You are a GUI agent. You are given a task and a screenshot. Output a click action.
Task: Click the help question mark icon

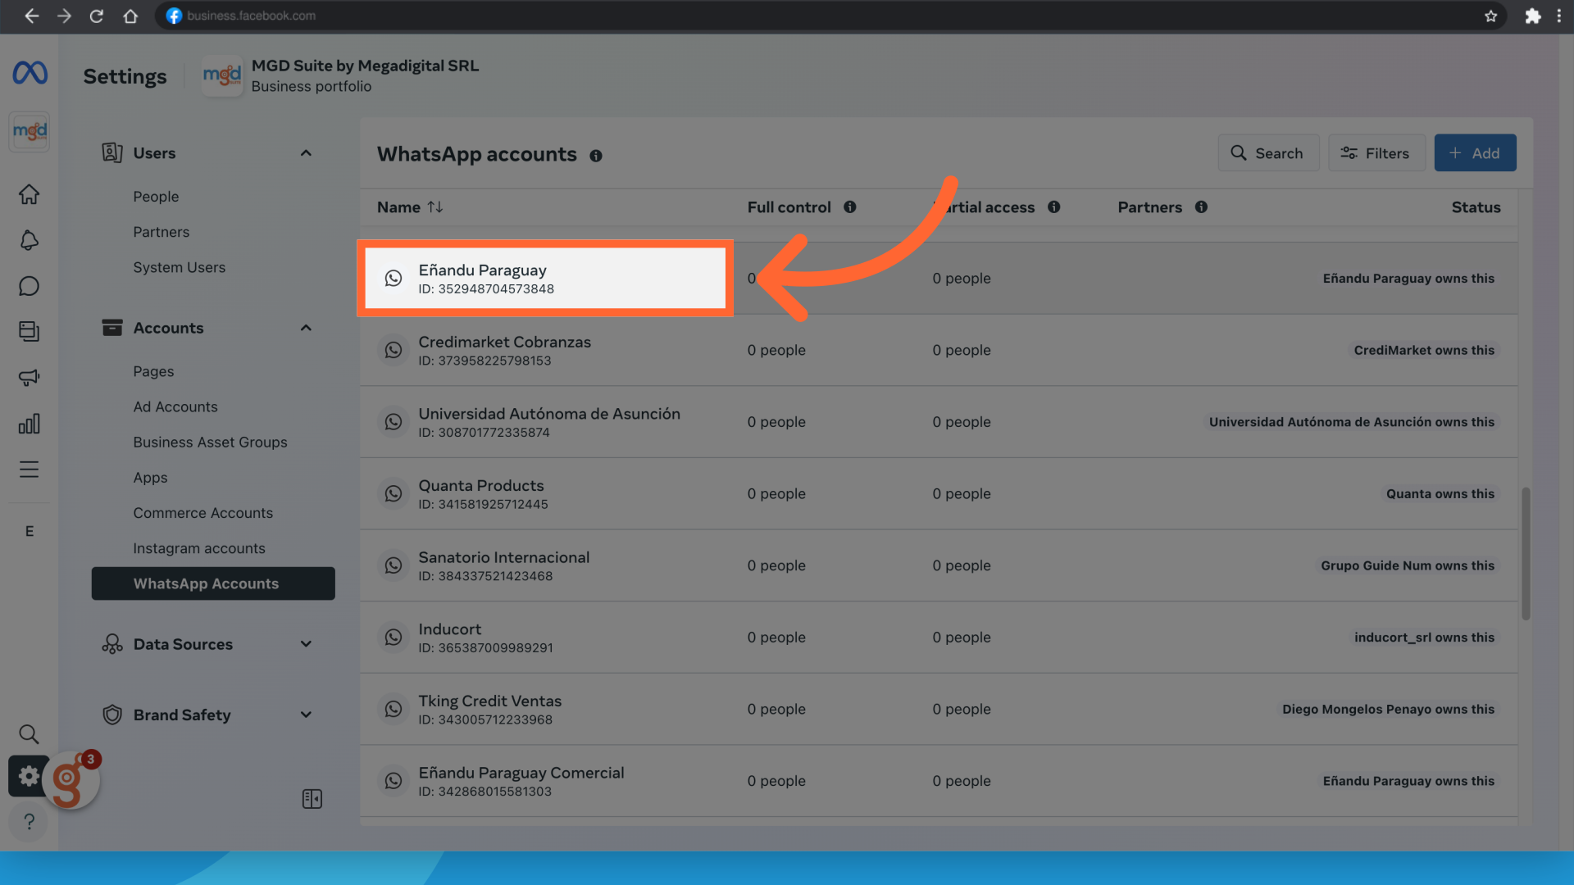[x=29, y=821]
